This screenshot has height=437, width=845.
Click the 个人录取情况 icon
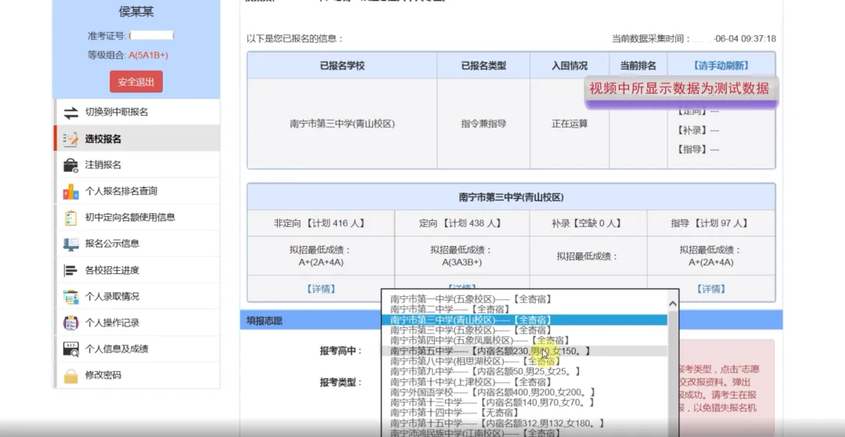tap(70, 297)
